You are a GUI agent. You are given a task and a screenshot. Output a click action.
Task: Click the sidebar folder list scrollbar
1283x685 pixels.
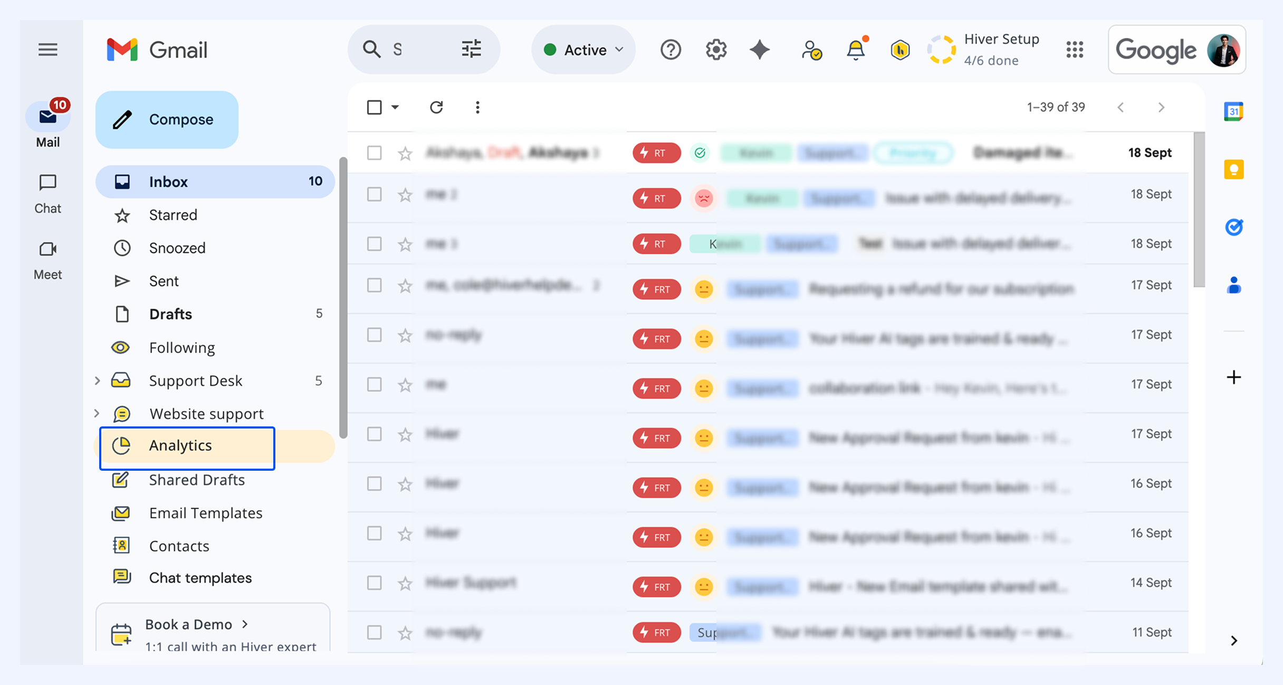(343, 297)
